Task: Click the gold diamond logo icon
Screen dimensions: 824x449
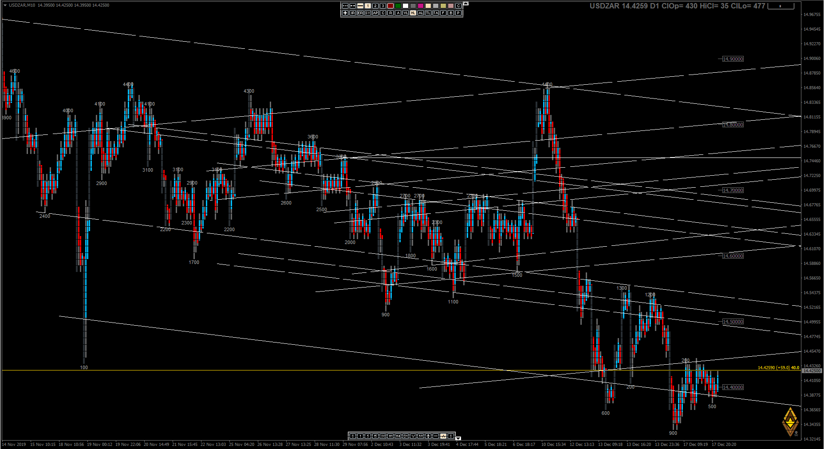Action: 790,421
